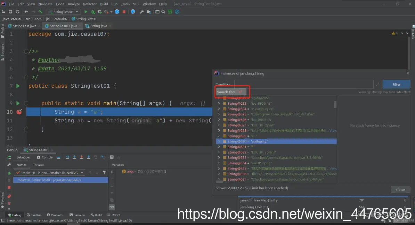The width and height of the screenshot is (415, 225).
Task: Click the red Force Step Into icon
Action: 82,157
